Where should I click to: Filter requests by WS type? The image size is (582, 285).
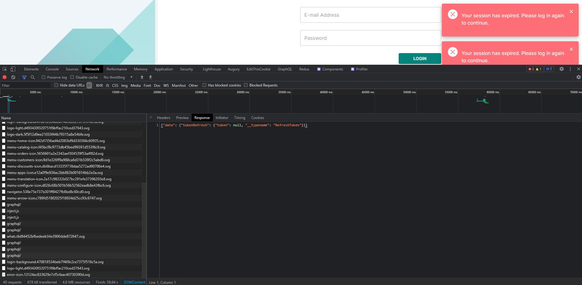(166, 86)
